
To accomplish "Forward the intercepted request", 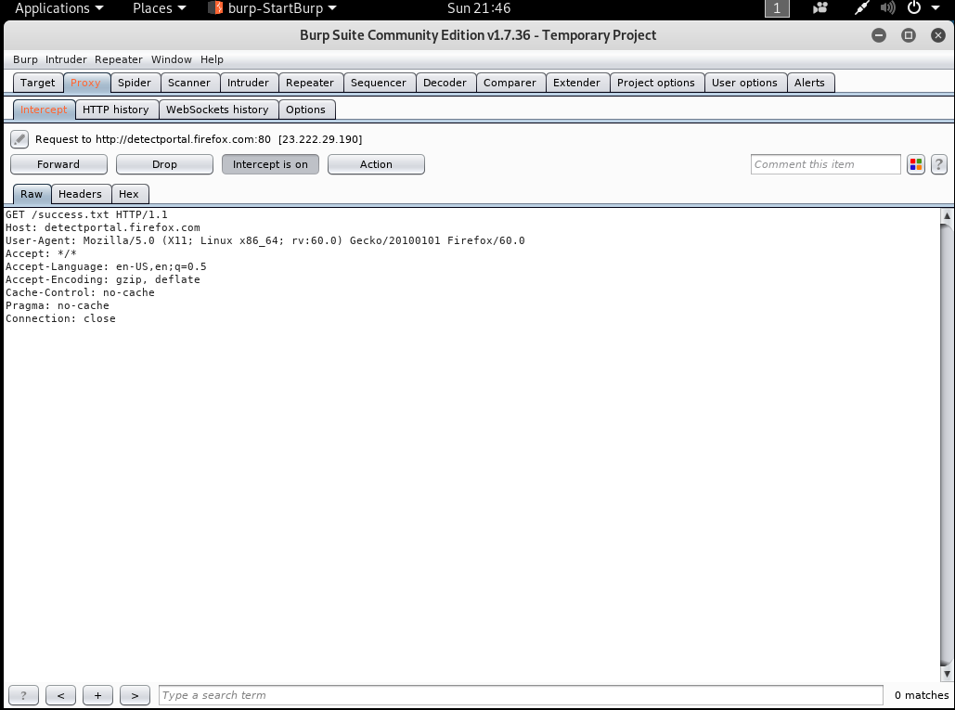I will tap(58, 164).
